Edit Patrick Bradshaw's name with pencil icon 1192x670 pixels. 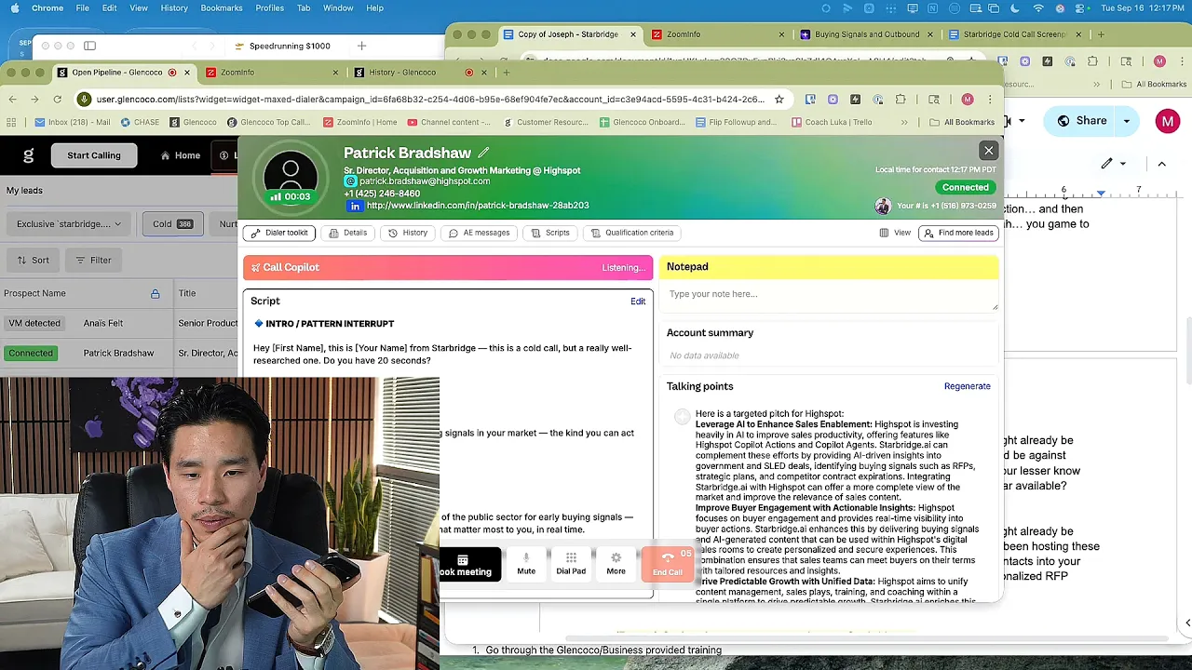click(x=483, y=153)
